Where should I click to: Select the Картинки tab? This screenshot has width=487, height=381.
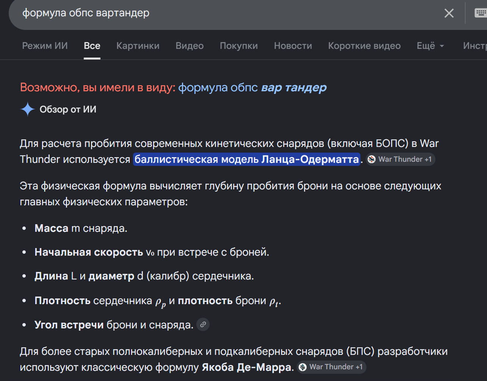[138, 46]
